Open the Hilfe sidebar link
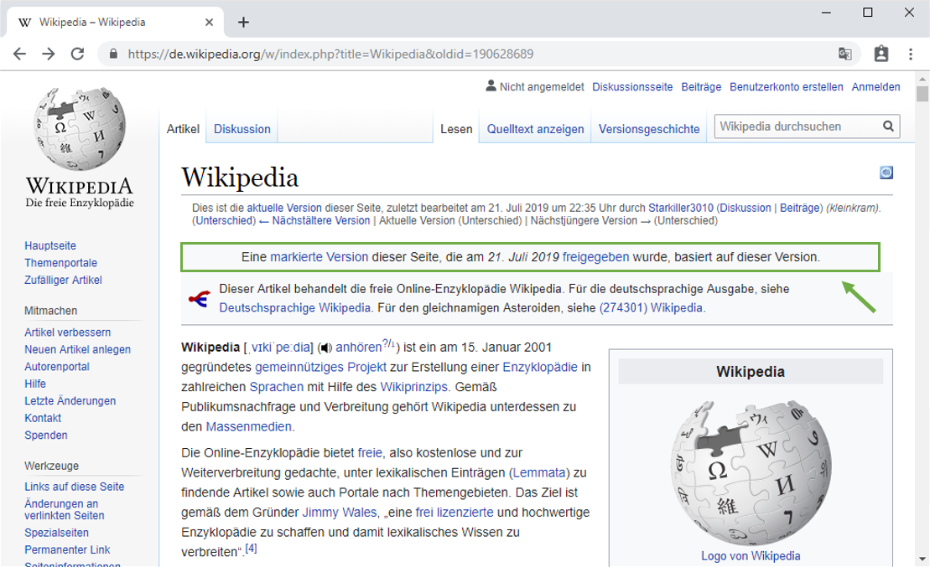Image resolution: width=930 pixels, height=567 pixels. click(35, 384)
